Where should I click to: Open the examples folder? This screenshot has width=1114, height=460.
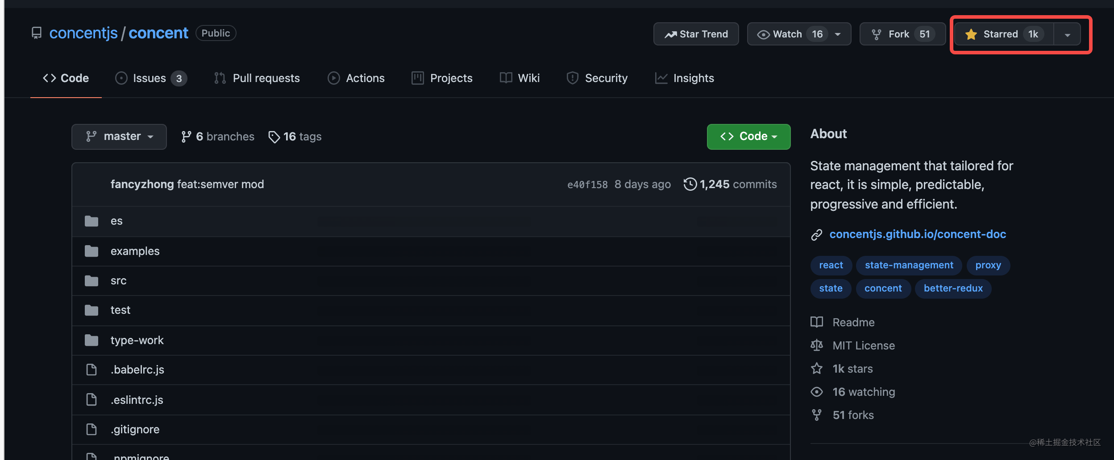click(x=135, y=251)
